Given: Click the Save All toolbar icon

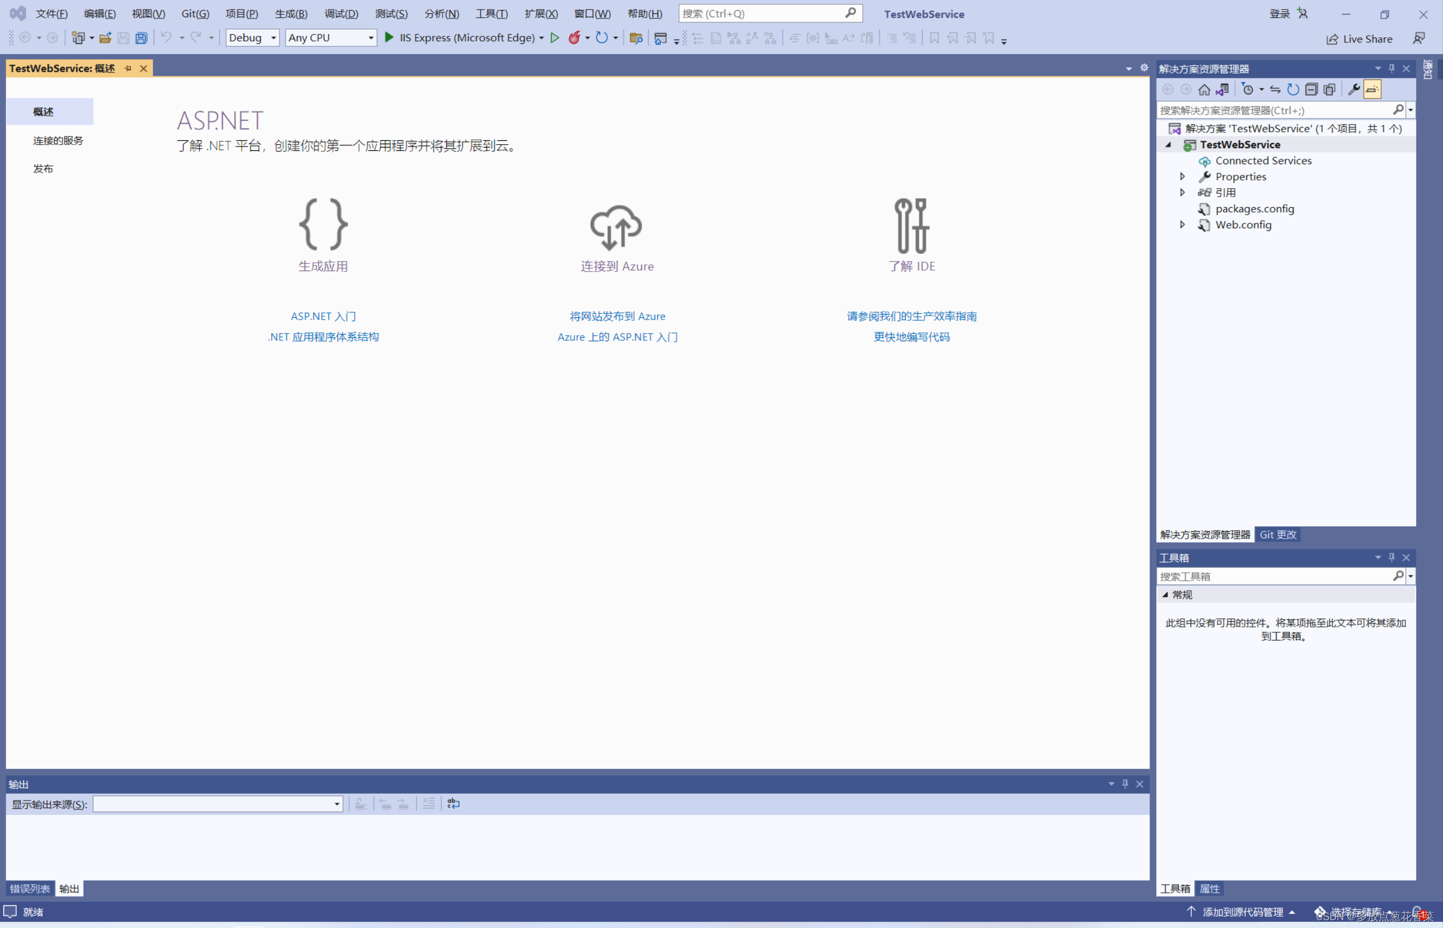Looking at the screenshot, I should click(141, 38).
